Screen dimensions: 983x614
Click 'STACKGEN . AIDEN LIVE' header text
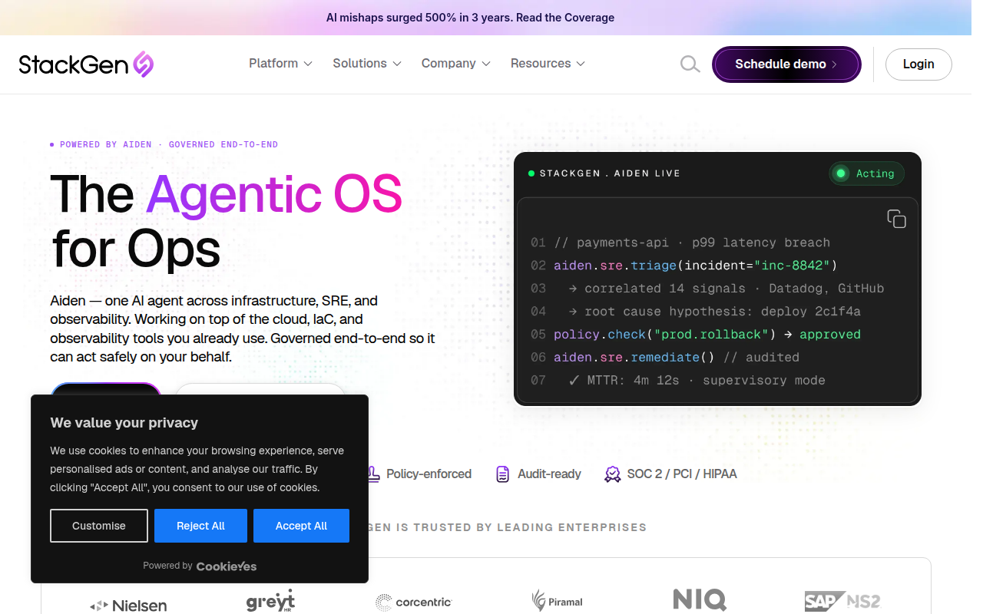click(x=610, y=173)
